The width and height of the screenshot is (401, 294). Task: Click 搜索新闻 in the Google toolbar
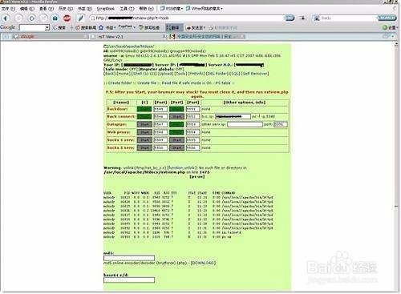pyautogui.click(x=86, y=27)
